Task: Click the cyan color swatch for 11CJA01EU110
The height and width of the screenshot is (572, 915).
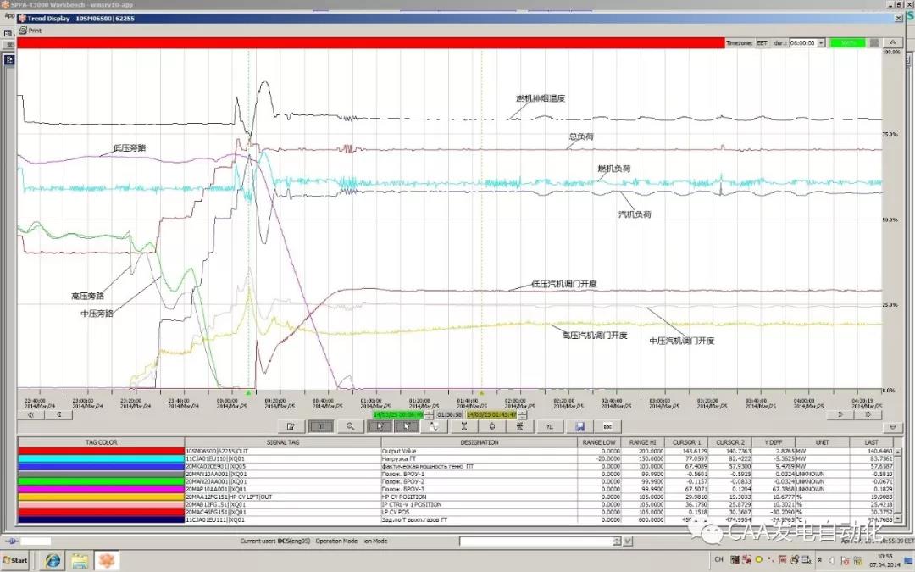Action: click(101, 458)
